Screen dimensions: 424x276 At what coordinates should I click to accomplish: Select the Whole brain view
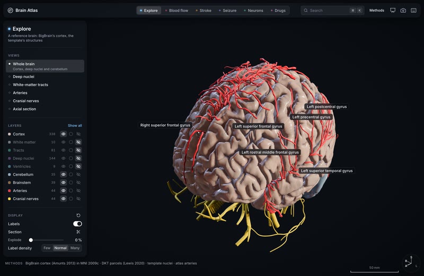point(45,66)
